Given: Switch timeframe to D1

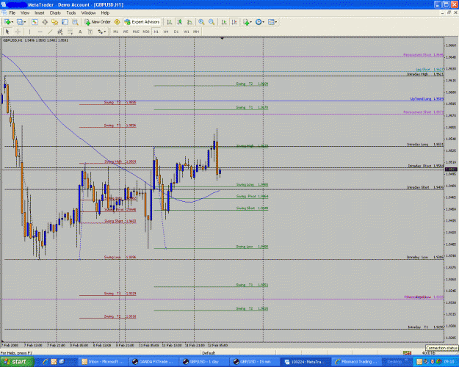Looking at the screenshot, I should pyautogui.click(x=176, y=32).
